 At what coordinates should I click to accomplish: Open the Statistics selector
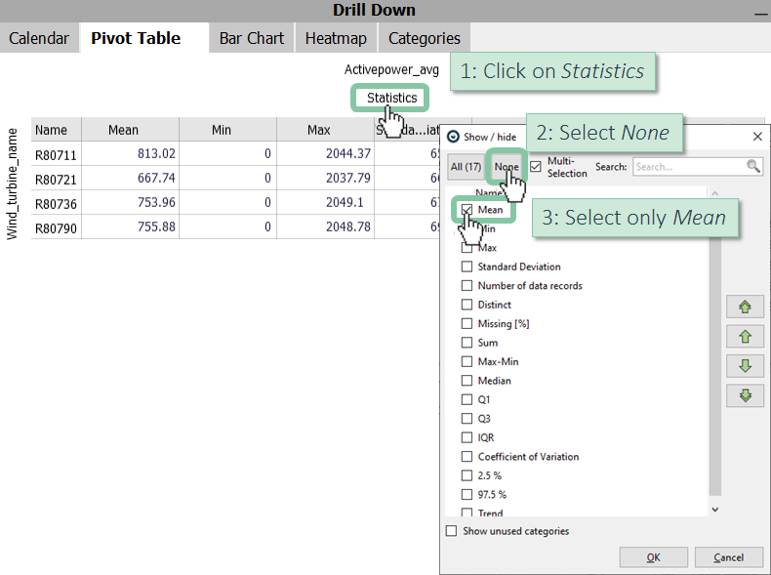(391, 98)
